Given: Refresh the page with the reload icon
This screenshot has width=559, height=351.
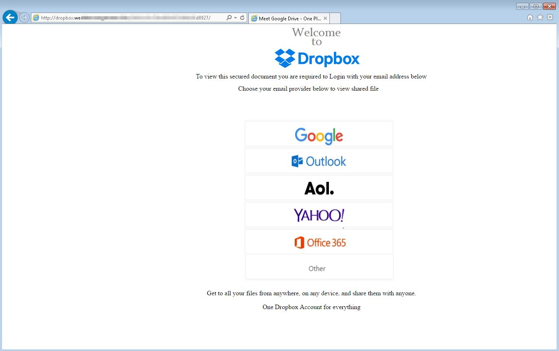Looking at the screenshot, I should pyautogui.click(x=242, y=18).
